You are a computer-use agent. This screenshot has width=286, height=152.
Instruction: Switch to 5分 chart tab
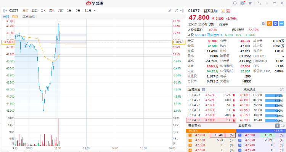coord(78,11)
